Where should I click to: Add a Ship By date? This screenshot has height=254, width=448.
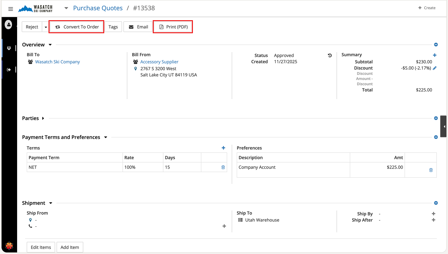(433, 214)
